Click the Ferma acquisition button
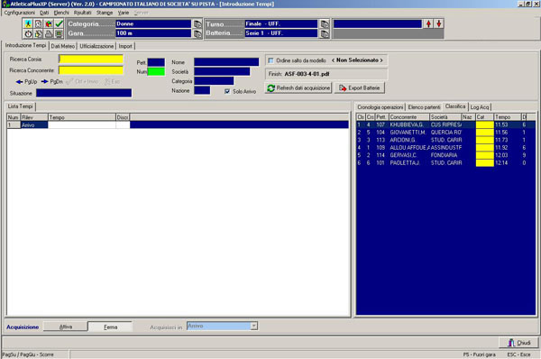 tap(110, 327)
